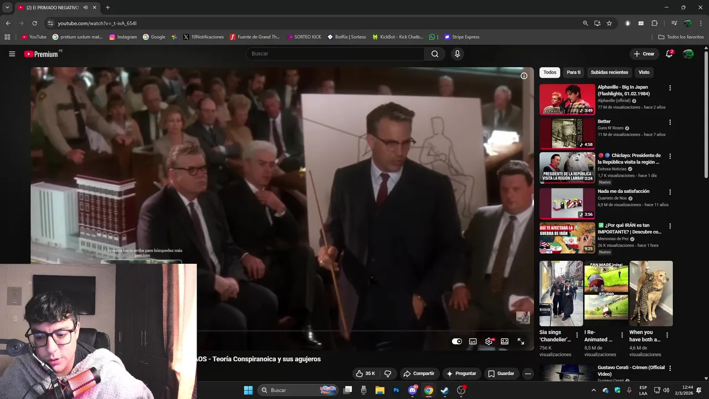Switch the player to theater mode
709x399 pixels.
(505, 341)
